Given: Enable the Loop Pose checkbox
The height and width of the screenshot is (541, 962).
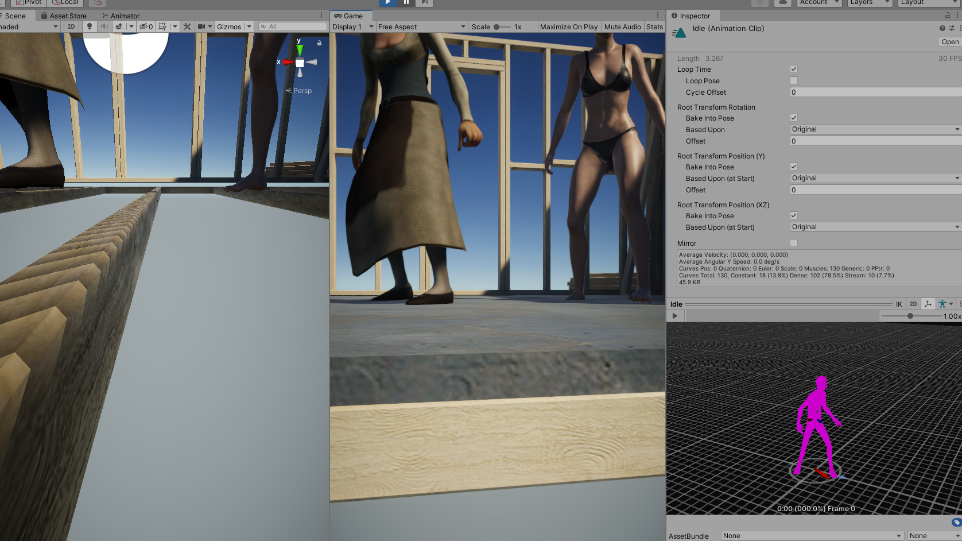Looking at the screenshot, I should click(x=794, y=80).
